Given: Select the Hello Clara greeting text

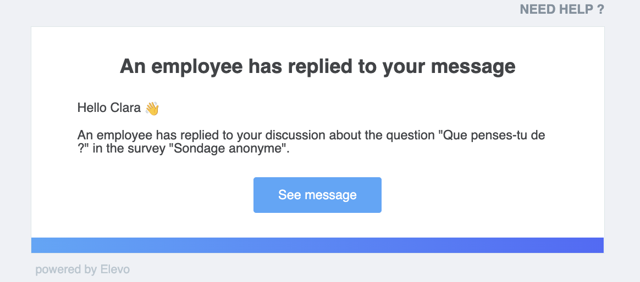Looking at the screenshot, I should (109, 108).
